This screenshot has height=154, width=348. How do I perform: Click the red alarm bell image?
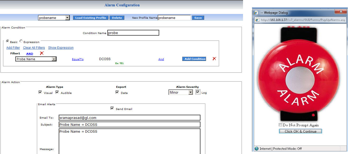coord(298,74)
